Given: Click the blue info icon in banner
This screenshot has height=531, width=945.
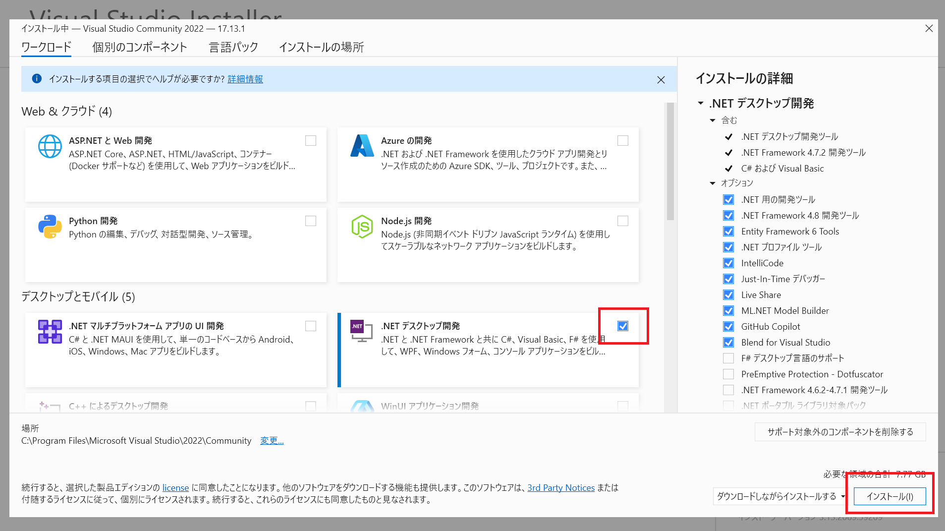Looking at the screenshot, I should tap(37, 79).
